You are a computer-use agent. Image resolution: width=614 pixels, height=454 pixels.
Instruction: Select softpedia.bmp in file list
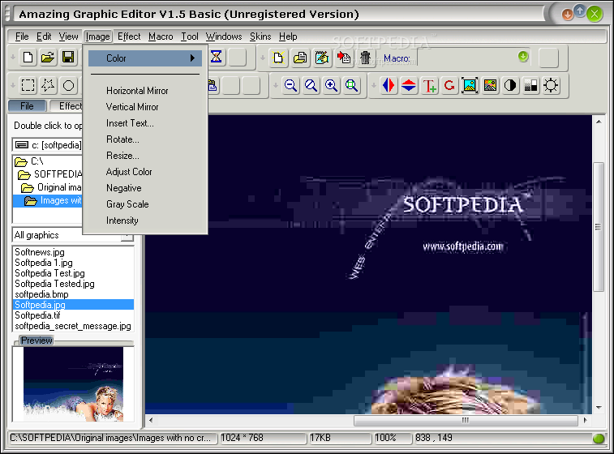[x=41, y=294]
